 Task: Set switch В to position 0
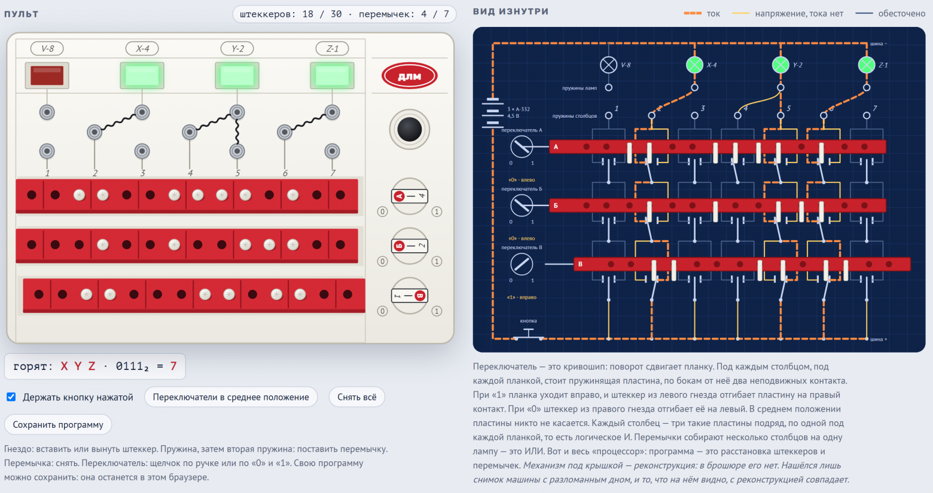tap(383, 311)
